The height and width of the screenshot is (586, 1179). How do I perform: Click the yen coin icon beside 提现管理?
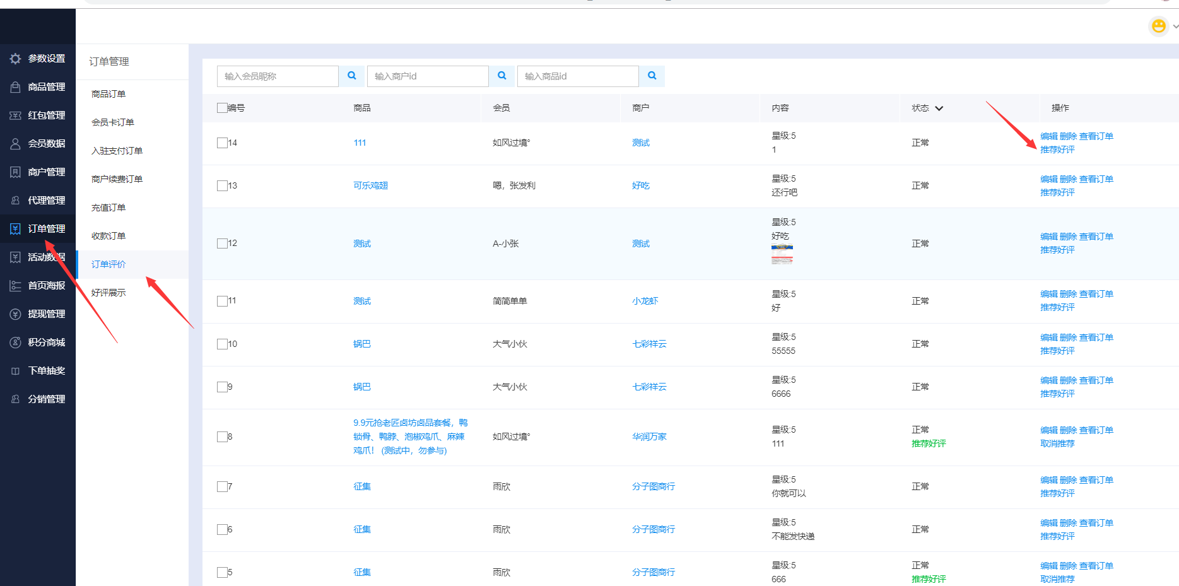[x=15, y=314]
